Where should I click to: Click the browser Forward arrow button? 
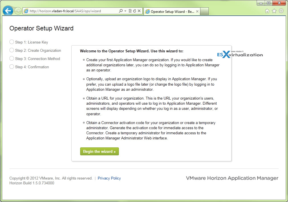18,11
